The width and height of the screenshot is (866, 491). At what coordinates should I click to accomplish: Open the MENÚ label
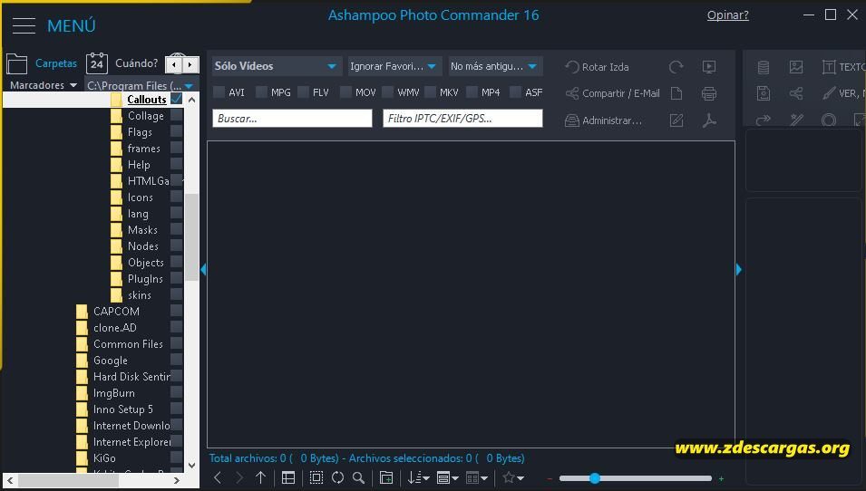point(72,26)
